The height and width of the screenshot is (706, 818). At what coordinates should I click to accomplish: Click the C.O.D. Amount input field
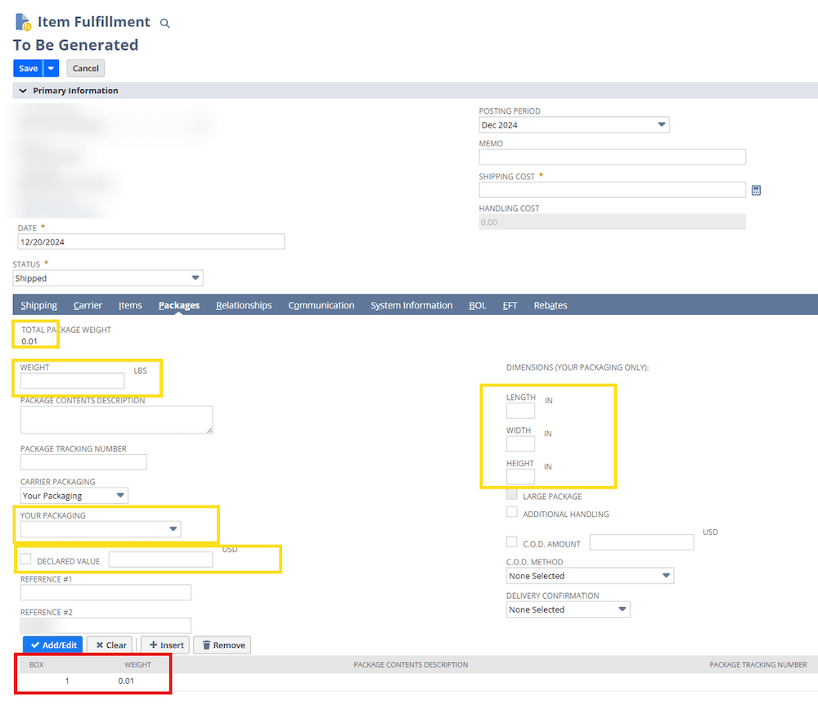[641, 542]
